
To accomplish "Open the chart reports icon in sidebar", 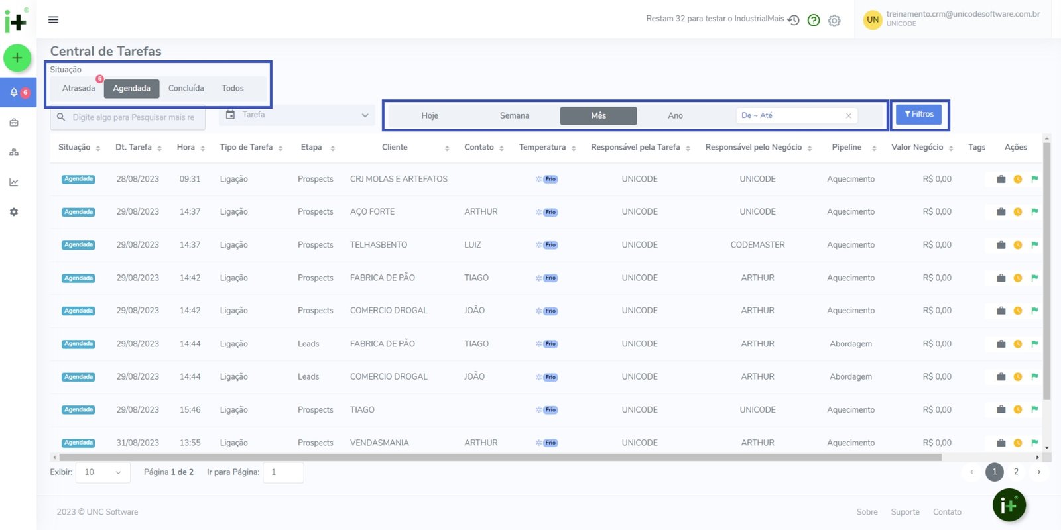I will 14,182.
